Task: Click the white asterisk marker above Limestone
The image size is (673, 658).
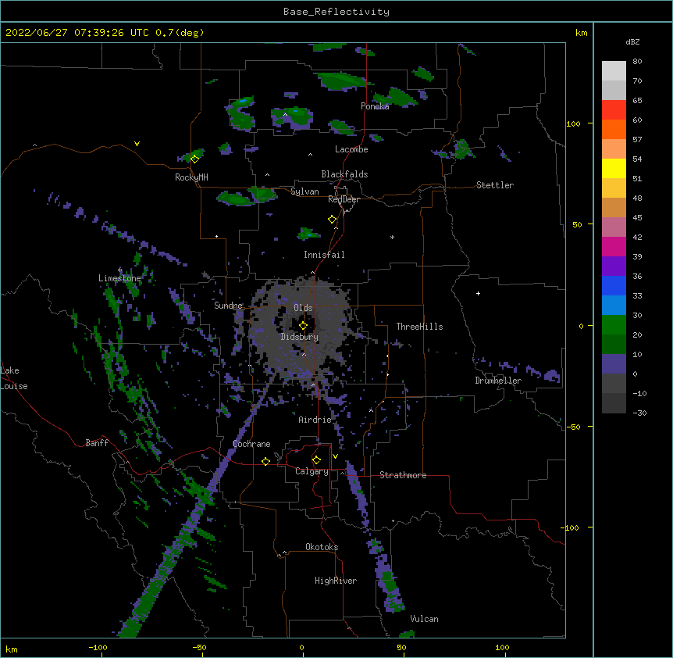Action: point(119,270)
